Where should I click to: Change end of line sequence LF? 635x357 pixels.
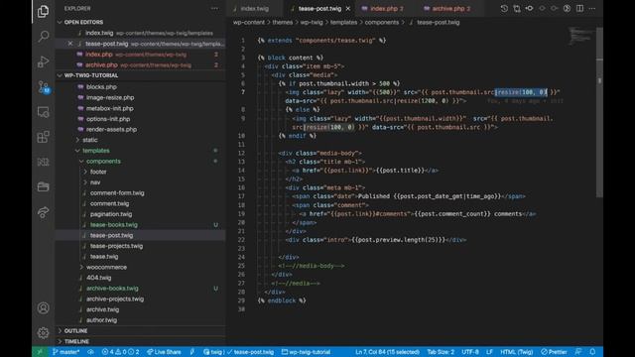point(489,352)
